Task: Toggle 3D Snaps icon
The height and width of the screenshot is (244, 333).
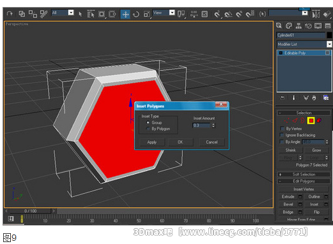Action: (x=217, y=14)
